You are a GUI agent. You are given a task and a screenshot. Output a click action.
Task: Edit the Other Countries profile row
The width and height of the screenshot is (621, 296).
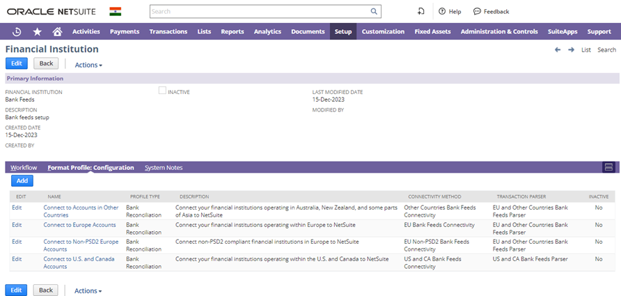[17, 208]
